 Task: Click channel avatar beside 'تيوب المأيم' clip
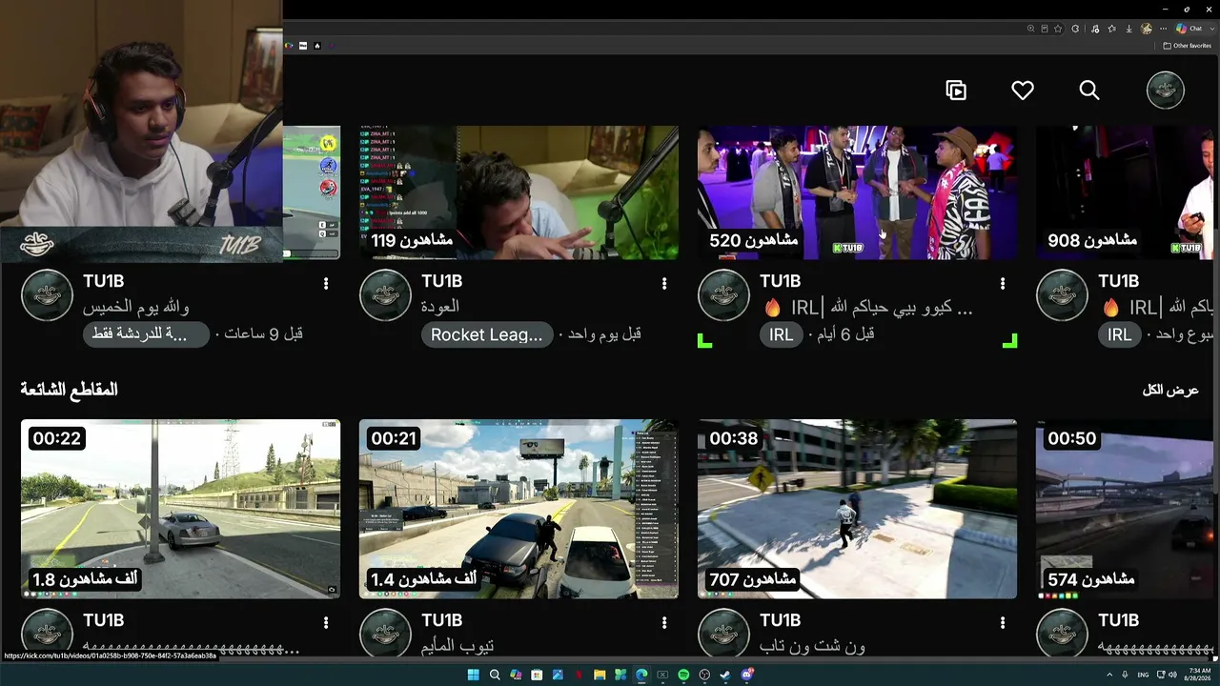coord(385,633)
